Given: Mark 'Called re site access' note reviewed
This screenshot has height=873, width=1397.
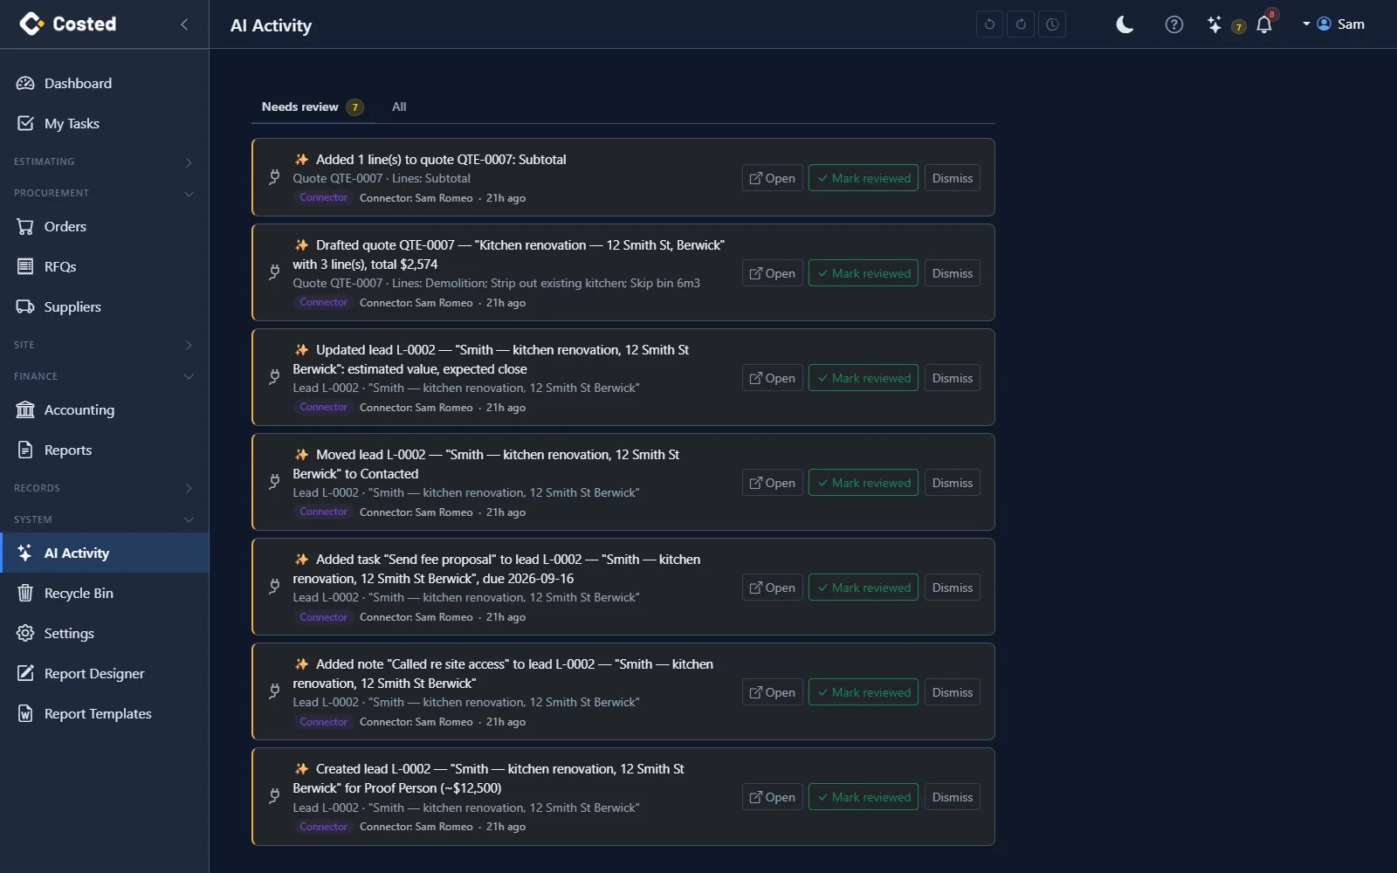Looking at the screenshot, I should [x=864, y=692].
